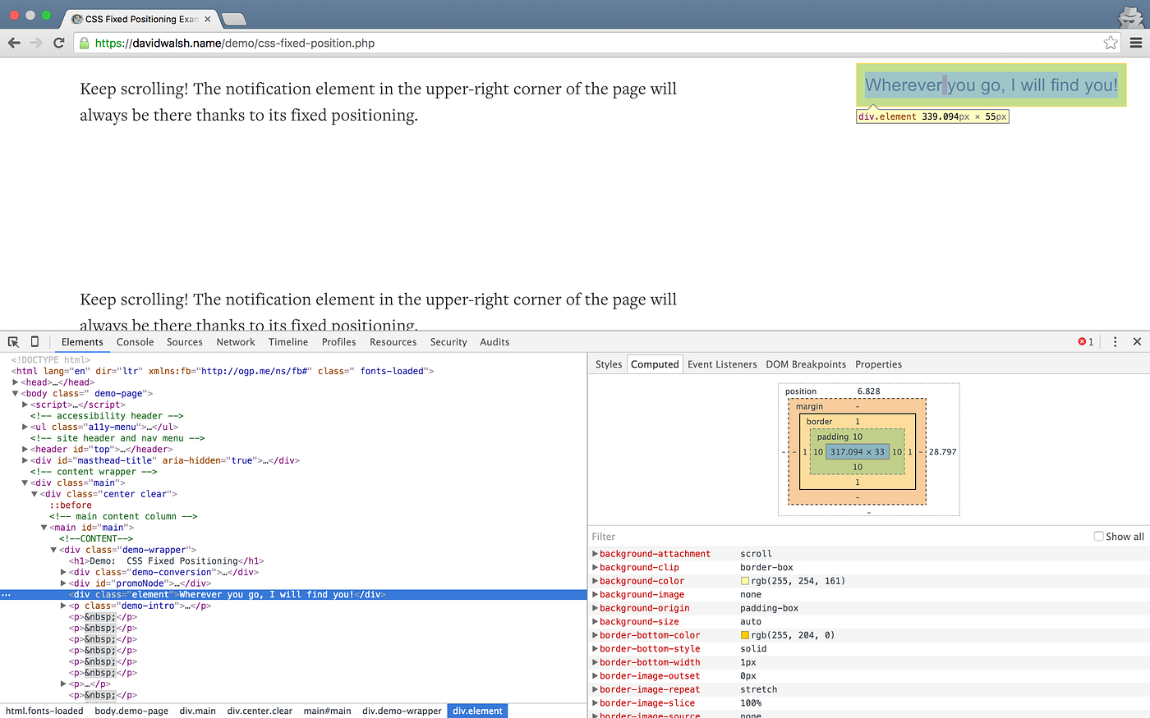Select main#main in the DOM breadcrumb

point(327,711)
